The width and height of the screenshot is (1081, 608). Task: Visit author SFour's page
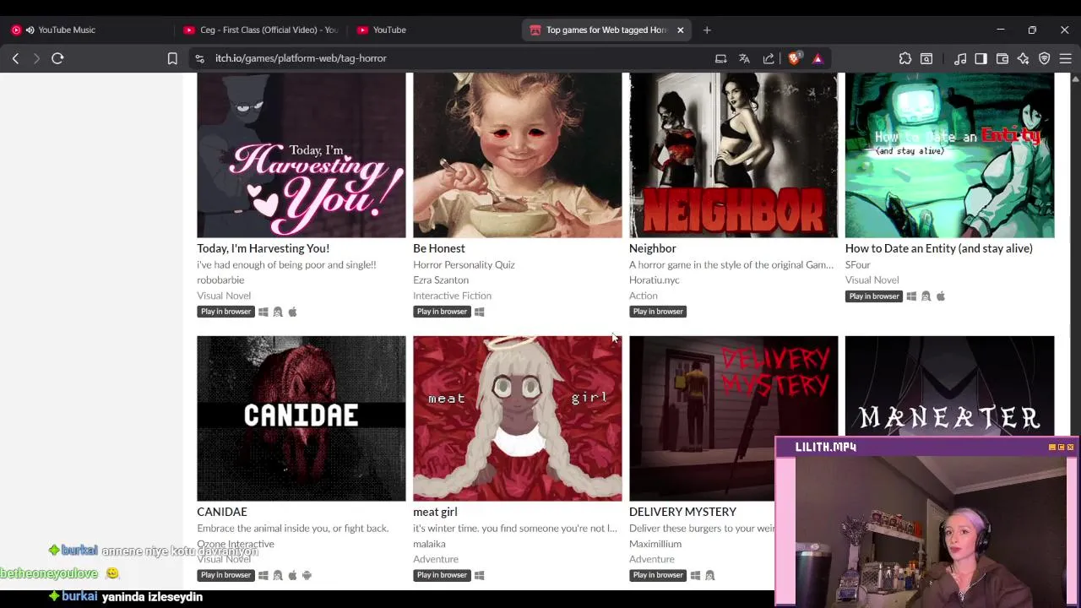(857, 264)
